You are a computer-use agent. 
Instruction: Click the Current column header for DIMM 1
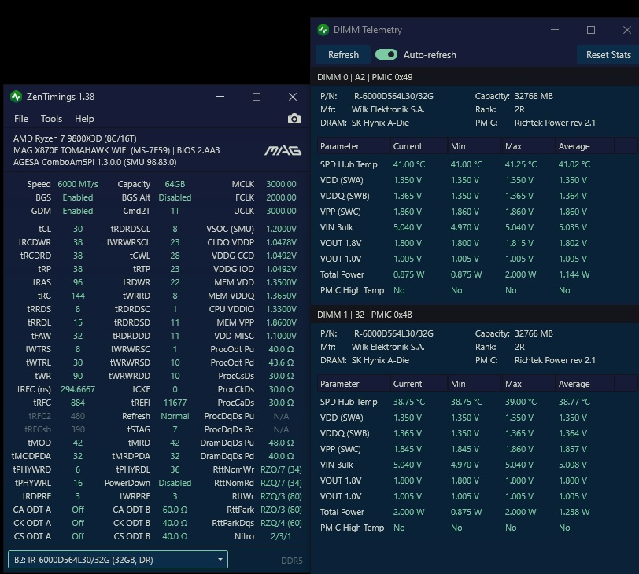(x=418, y=384)
